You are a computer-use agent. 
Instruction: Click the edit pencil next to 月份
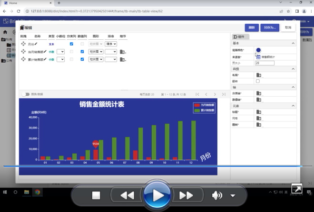click(x=36, y=44)
